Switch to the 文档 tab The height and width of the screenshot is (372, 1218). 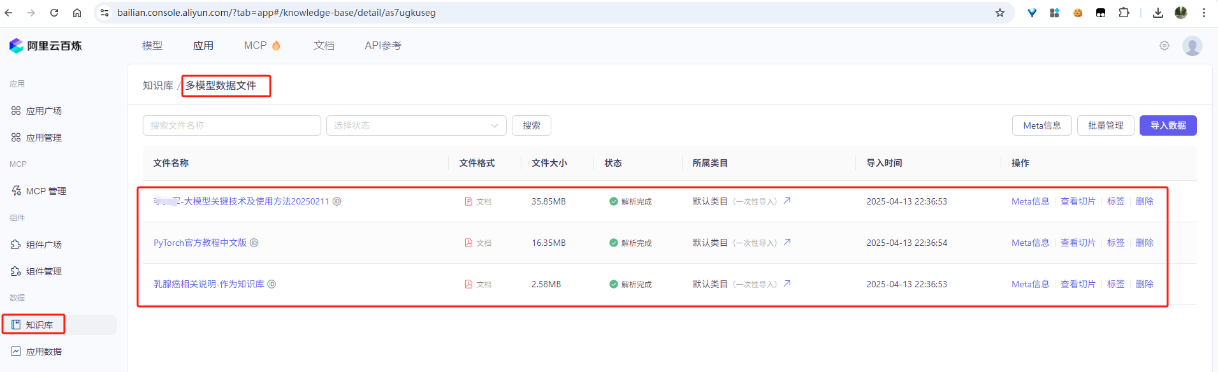coord(324,46)
